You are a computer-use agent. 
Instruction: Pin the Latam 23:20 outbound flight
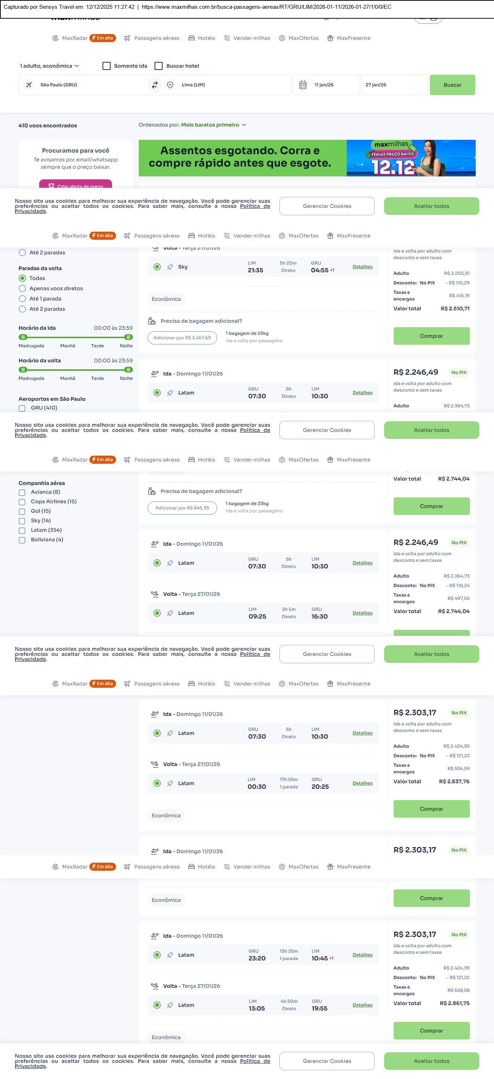click(x=170, y=955)
